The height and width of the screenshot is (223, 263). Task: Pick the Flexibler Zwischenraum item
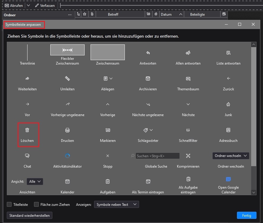pos(67,55)
